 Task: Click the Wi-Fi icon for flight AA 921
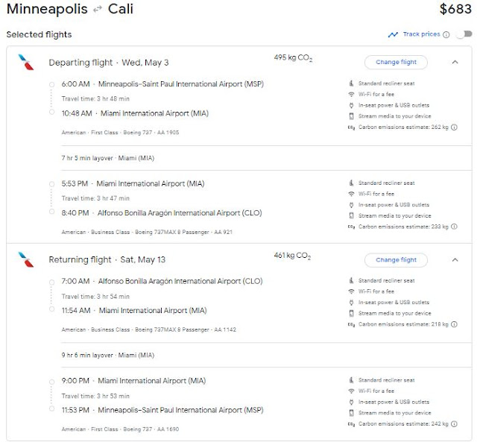(x=351, y=194)
